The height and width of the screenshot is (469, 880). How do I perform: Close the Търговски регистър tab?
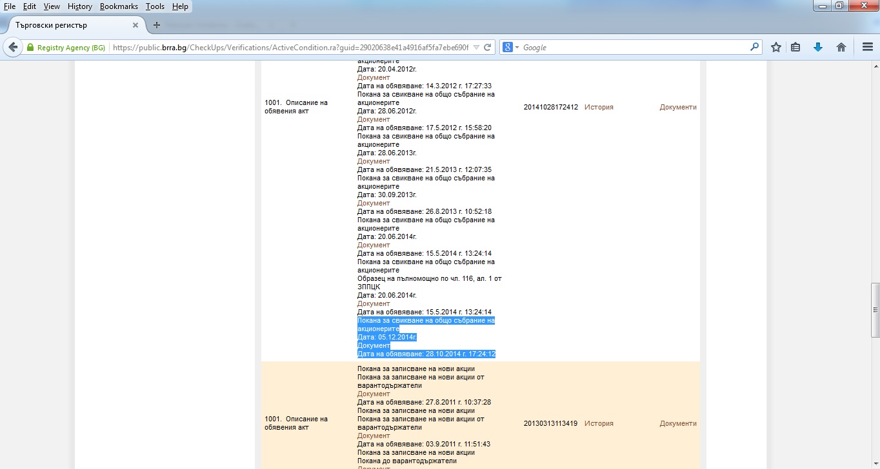click(x=135, y=25)
